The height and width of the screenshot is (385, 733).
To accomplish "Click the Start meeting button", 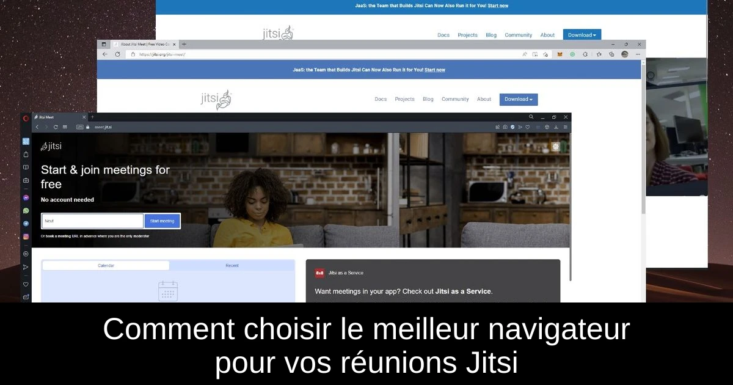I will coord(162,221).
